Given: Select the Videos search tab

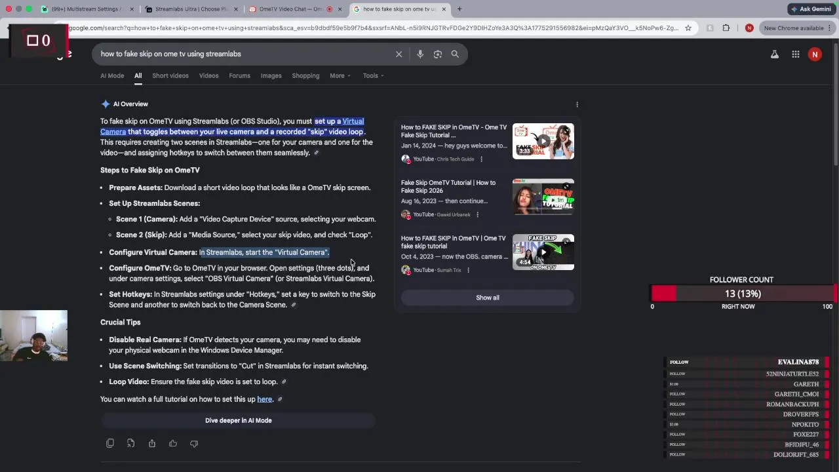Looking at the screenshot, I should (x=208, y=75).
